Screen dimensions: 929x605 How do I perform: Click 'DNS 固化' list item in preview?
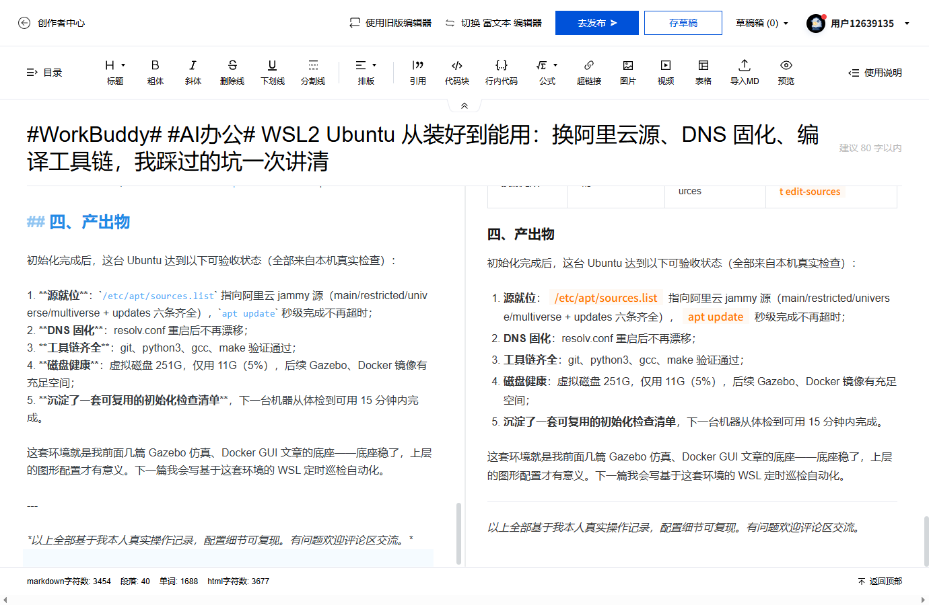600,338
